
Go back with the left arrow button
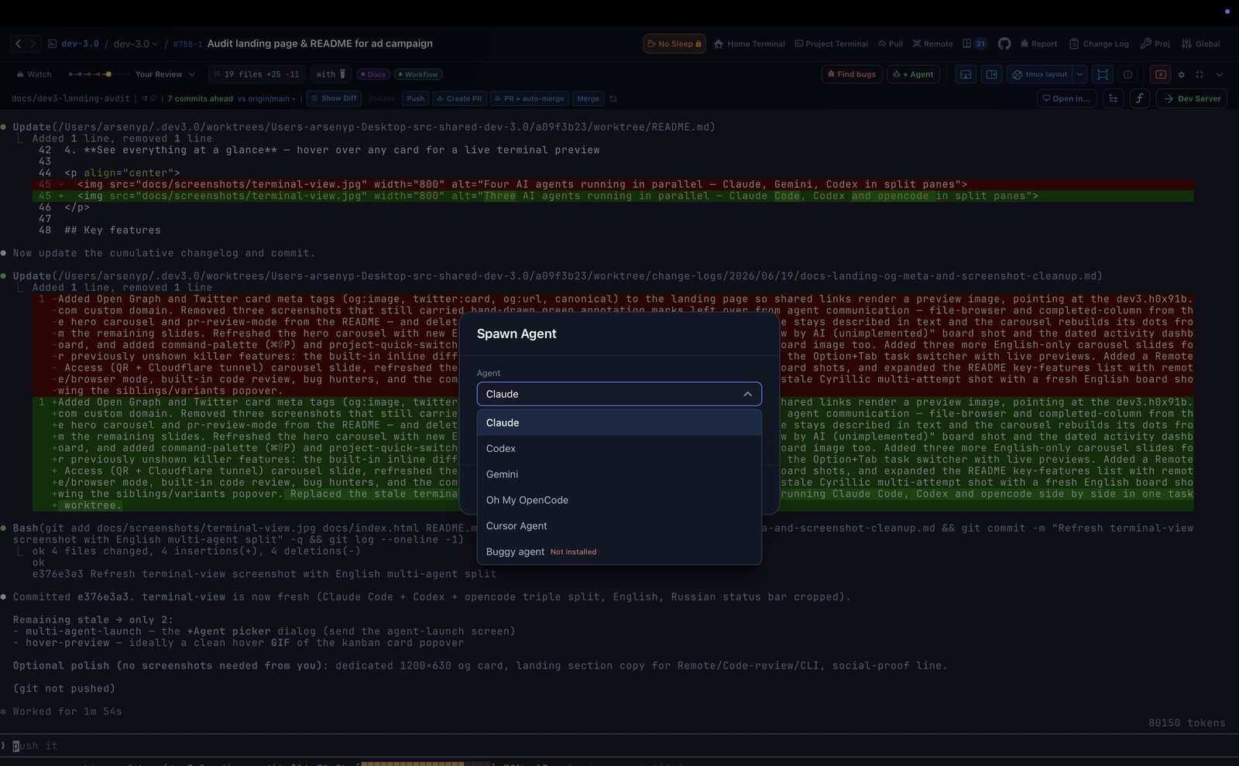point(19,44)
